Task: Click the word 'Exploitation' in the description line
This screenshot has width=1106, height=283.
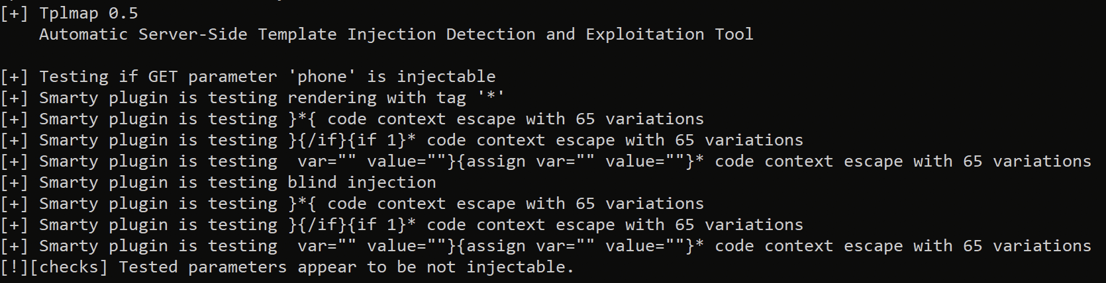Action: point(644,34)
